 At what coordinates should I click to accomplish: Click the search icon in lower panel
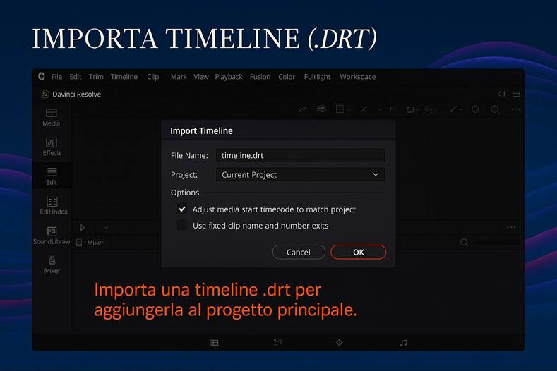(464, 243)
